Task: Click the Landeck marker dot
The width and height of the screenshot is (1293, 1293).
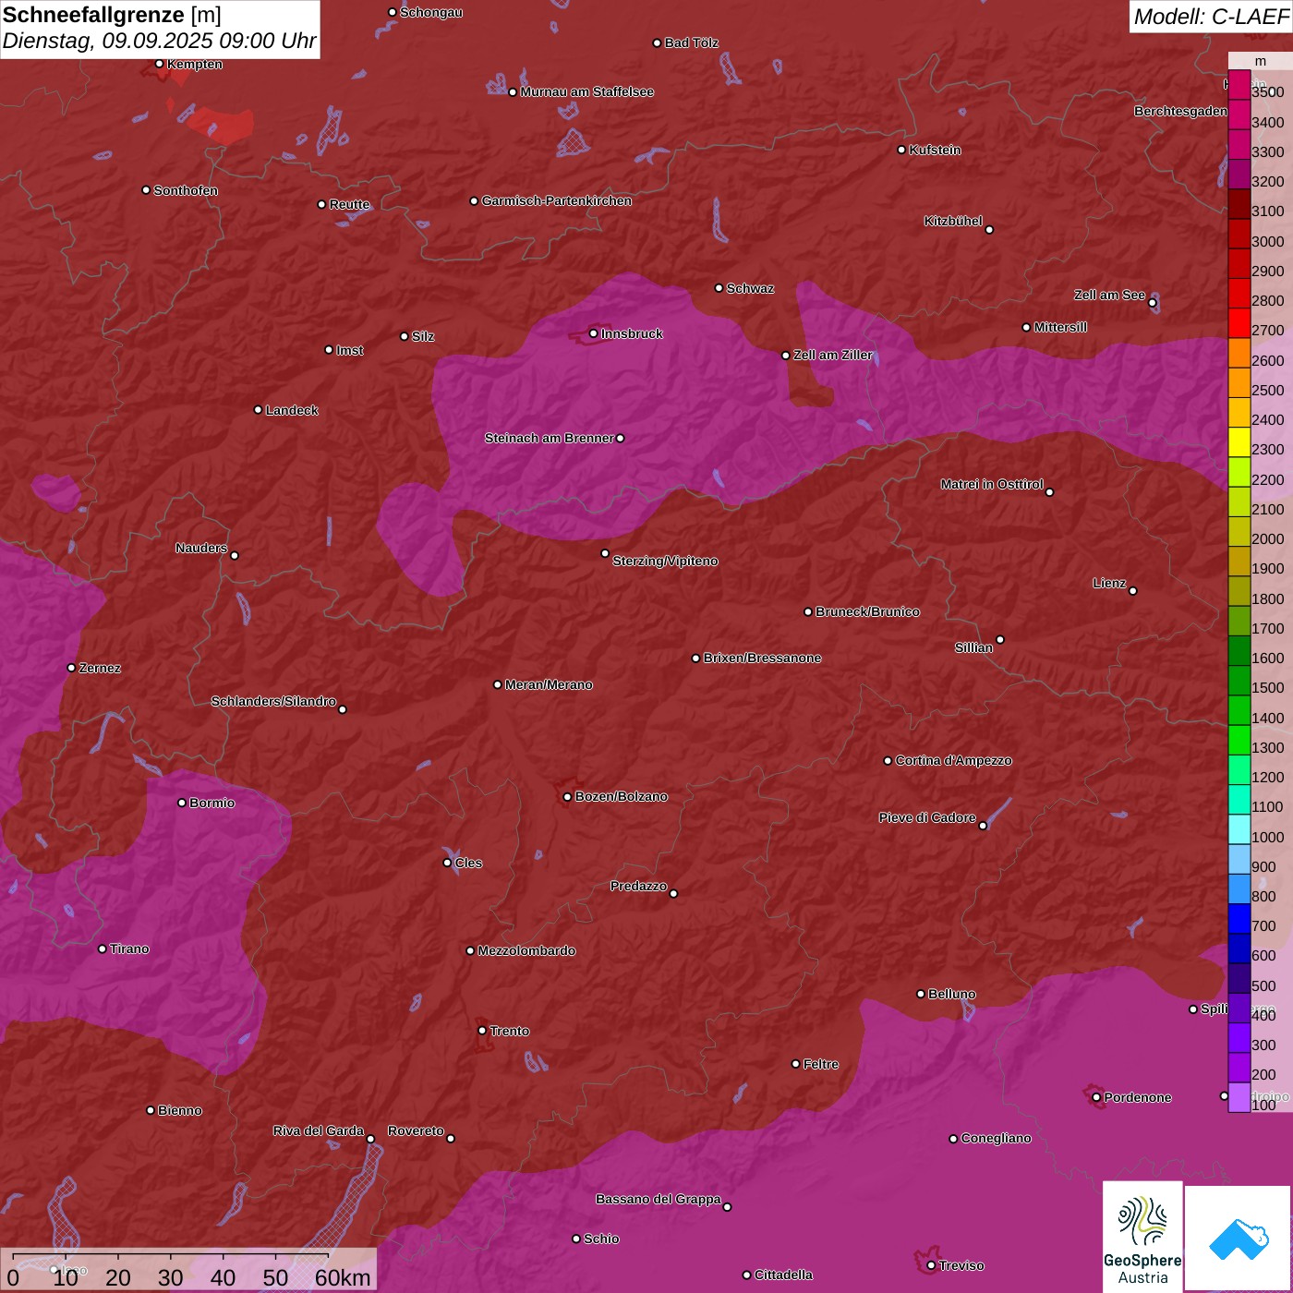Action: pyautogui.click(x=258, y=410)
